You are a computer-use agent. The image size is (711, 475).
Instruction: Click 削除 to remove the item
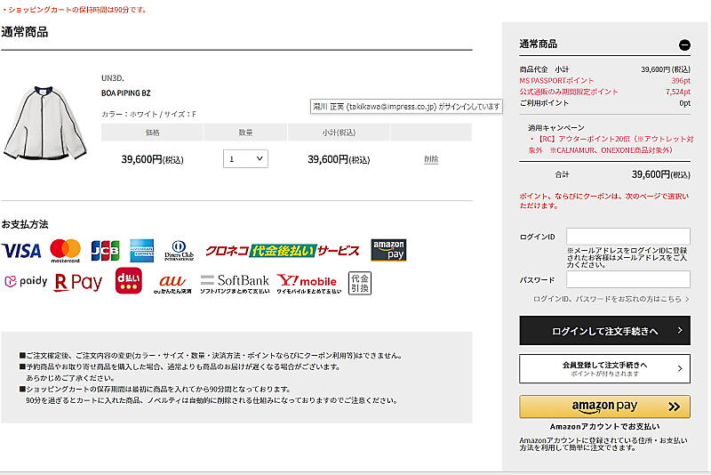pos(431,159)
